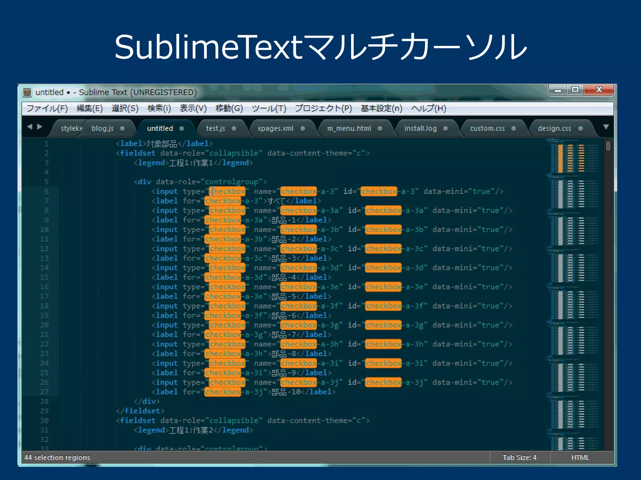Click the '44 selection regions' status text

pyautogui.click(x=57, y=457)
